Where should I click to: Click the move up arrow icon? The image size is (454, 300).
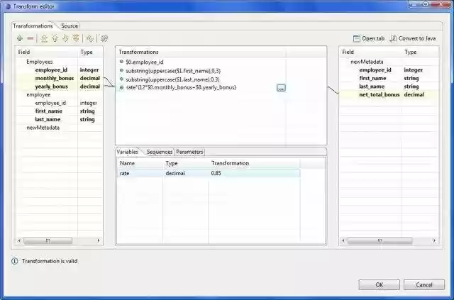[x=55, y=38]
